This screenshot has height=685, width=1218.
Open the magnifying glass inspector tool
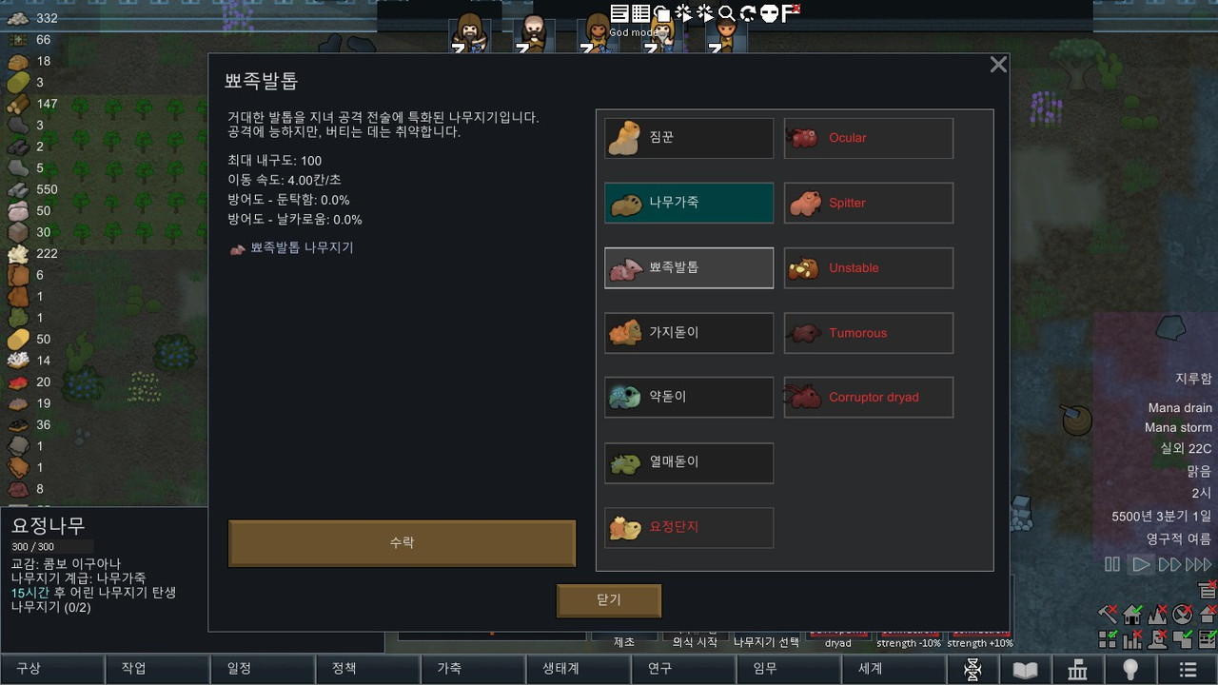click(726, 12)
